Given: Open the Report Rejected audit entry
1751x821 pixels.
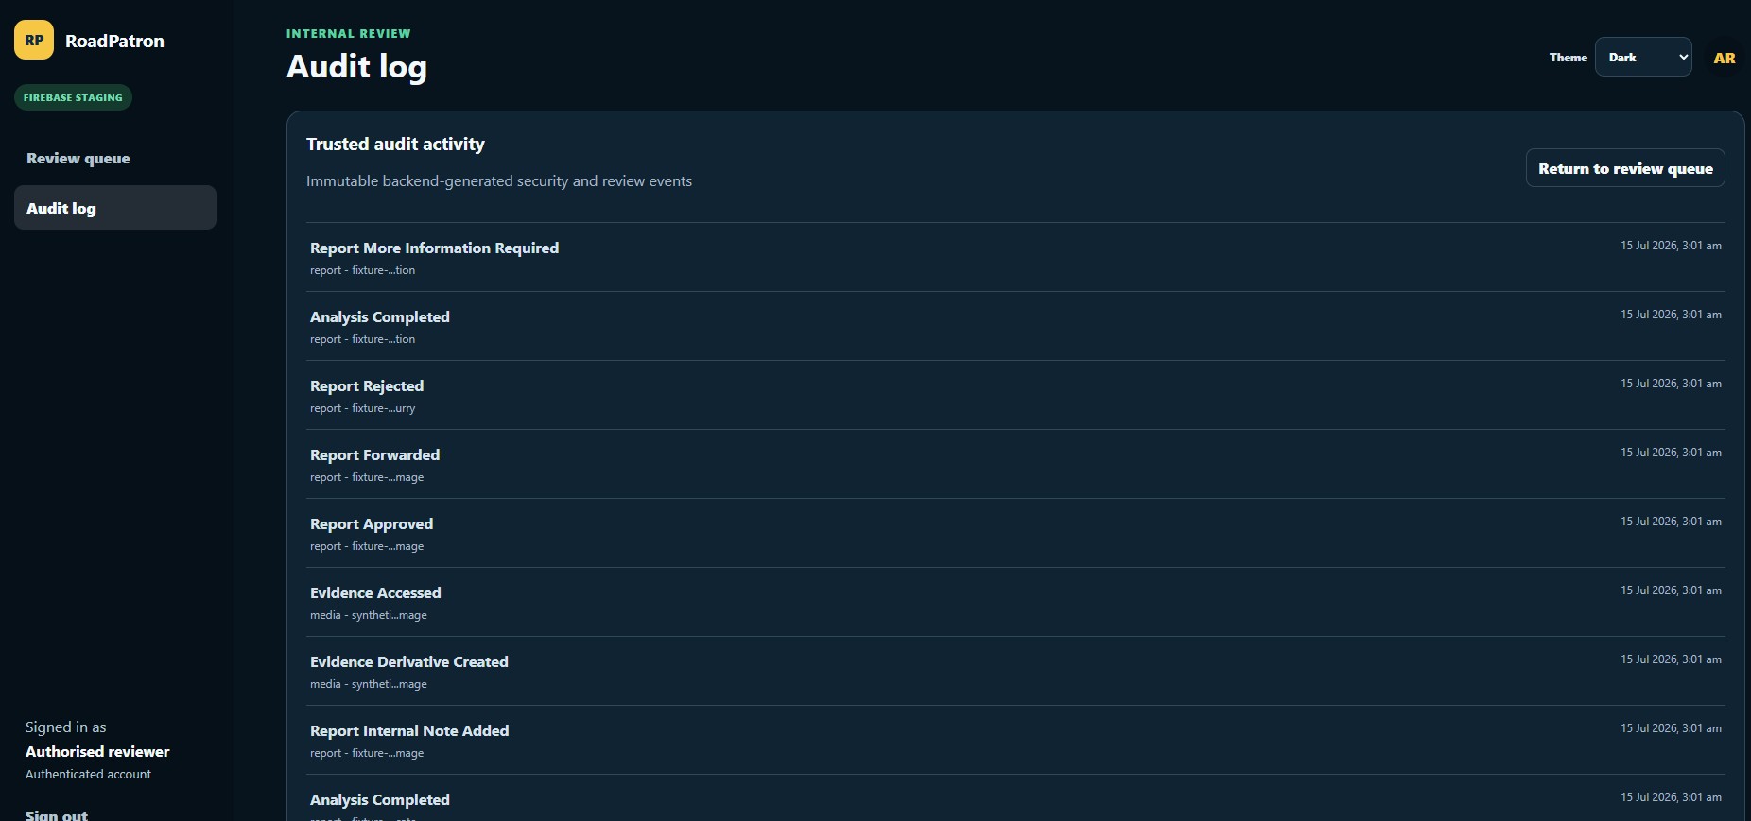Looking at the screenshot, I should pos(1015,395).
